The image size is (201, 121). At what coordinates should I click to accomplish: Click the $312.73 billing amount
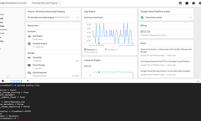pos(145,32)
